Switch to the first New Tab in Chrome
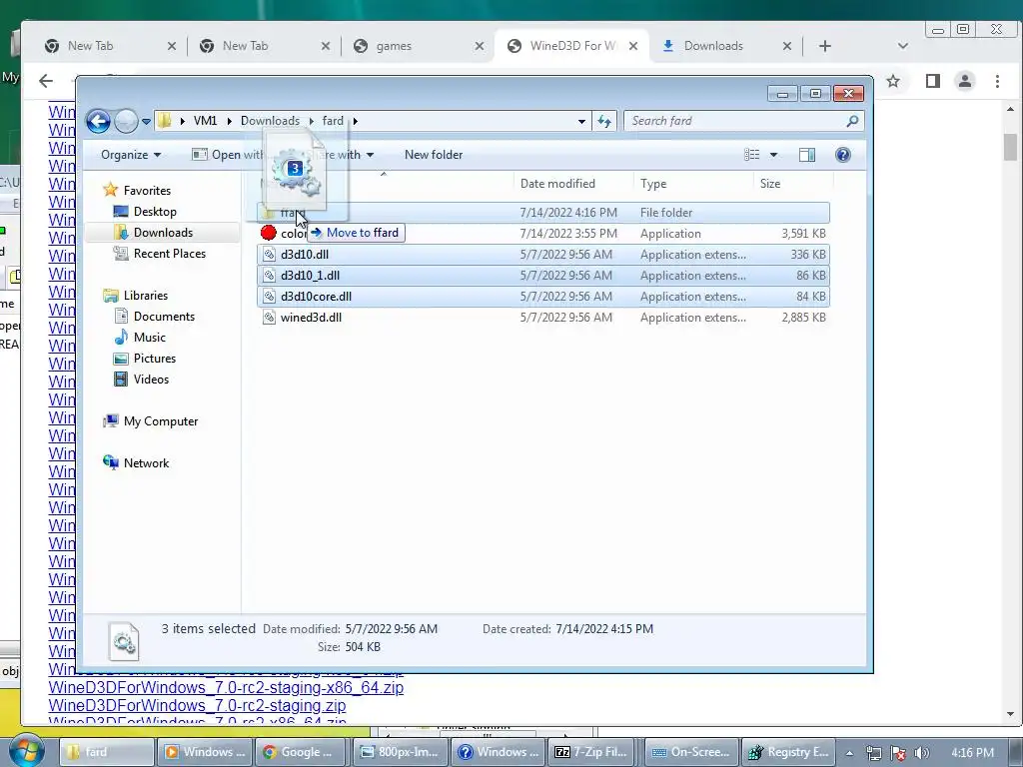 tap(110, 46)
